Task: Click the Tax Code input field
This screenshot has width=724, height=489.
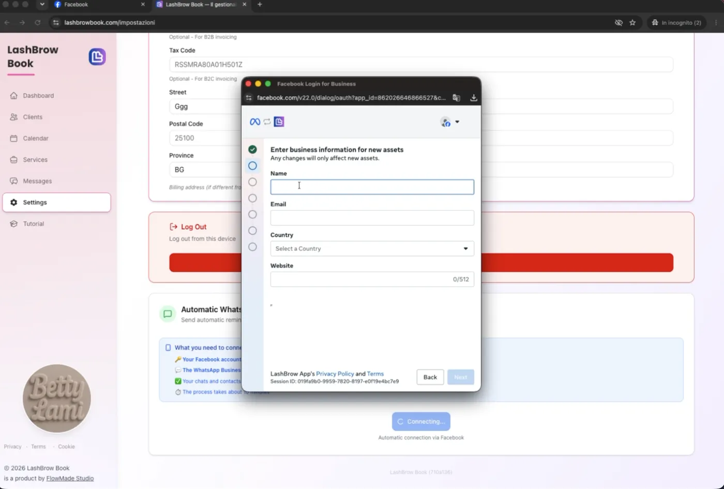Action: click(421, 65)
